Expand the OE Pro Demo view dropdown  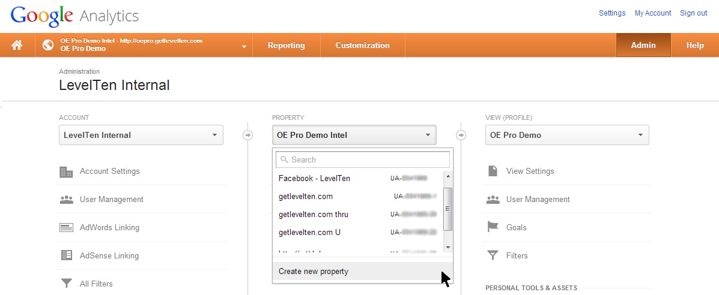[567, 135]
